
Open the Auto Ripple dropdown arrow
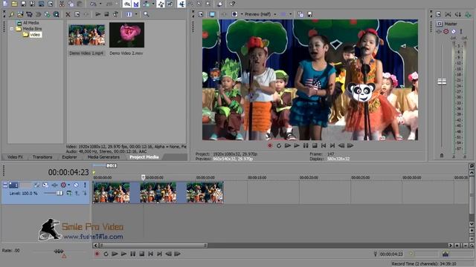pos(153,4)
